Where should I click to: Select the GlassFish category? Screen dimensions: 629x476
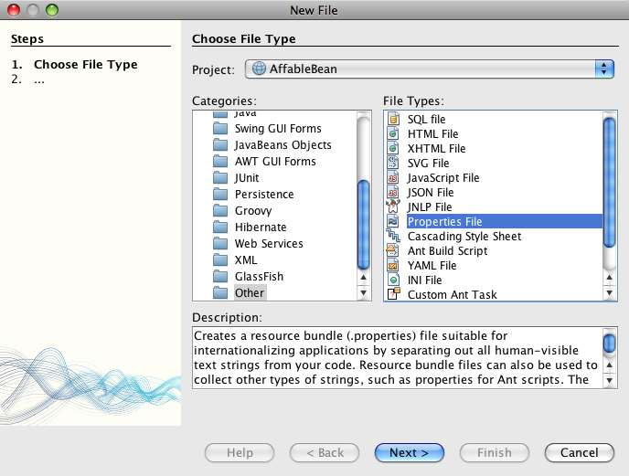[x=259, y=277]
